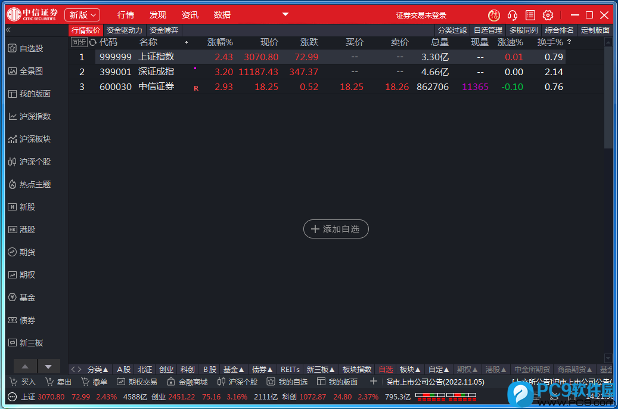Click 综合排名 button
618x409 pixels.
(x=559, y=30)
